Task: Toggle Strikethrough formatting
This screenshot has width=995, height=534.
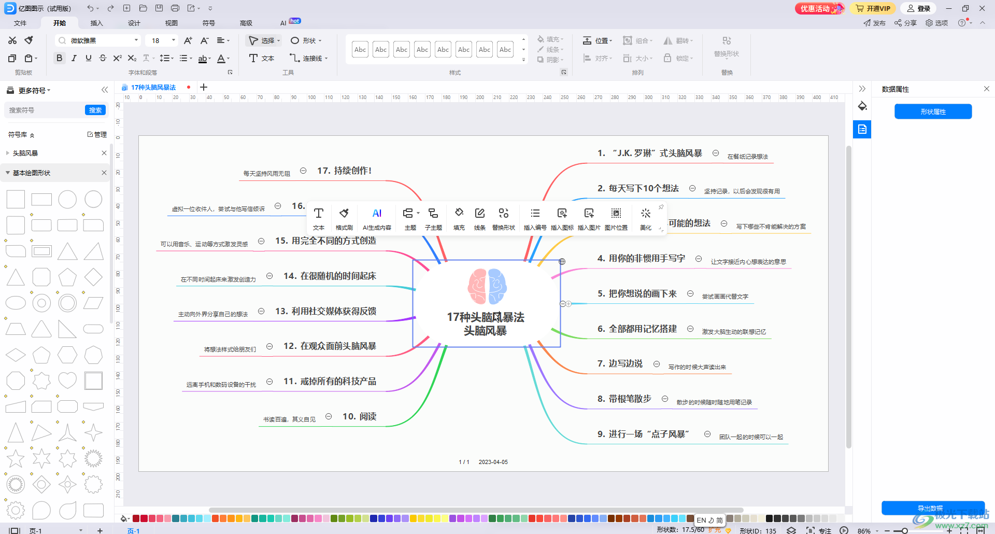Action: (103, 58)
